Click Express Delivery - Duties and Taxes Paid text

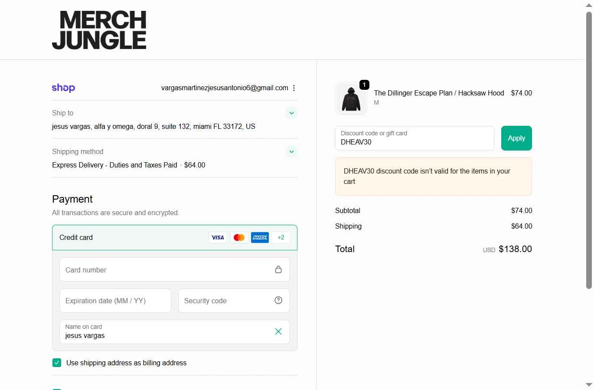pyautogui.click(x=114, y=165)
